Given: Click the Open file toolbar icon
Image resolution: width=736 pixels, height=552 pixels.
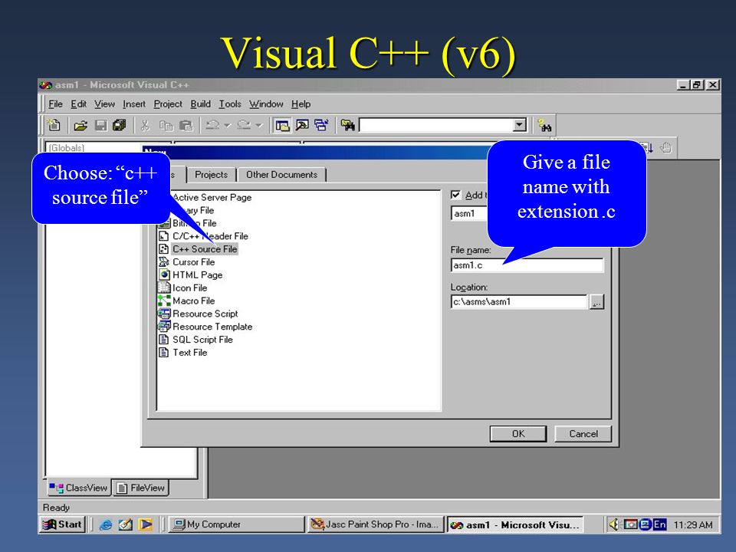Looking at the screenshot, I should click(x=80, y=125).
